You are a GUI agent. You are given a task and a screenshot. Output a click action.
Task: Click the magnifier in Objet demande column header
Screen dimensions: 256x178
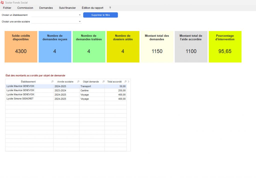tap(103, 82)
